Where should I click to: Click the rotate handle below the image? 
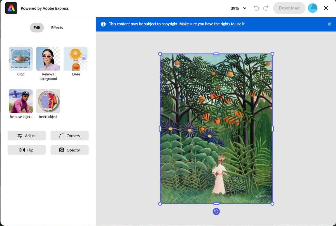(x=216, y=211)
